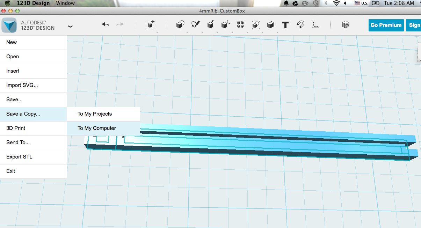Open the Materials tool
The height and width of the screenshot is (228, 421).
tap(346, 25)
